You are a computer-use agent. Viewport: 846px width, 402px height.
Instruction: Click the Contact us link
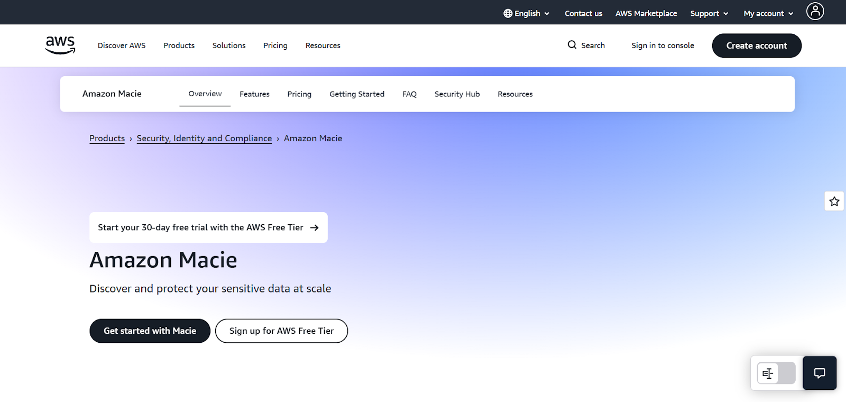click(583, 13)
